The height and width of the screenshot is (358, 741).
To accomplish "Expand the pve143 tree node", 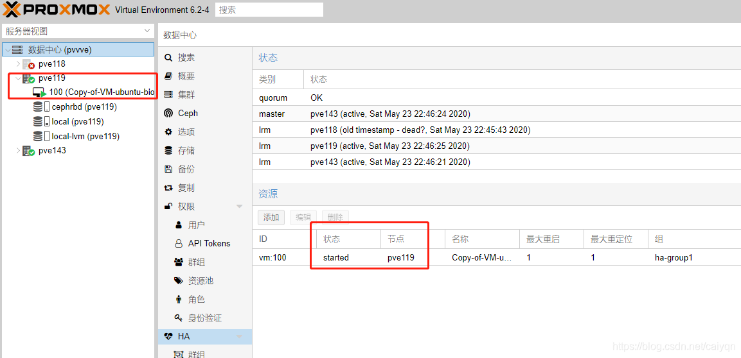I will [x=18, y=151].
